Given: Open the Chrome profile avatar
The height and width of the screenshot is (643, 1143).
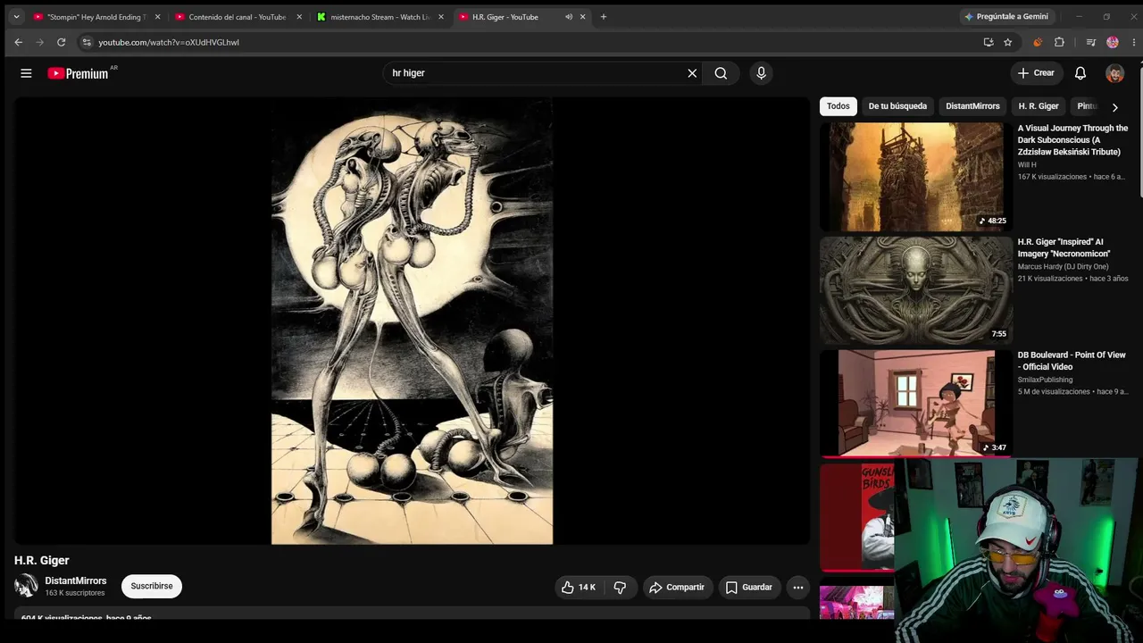Looking at the screenshot, I should click(1113, 42).
